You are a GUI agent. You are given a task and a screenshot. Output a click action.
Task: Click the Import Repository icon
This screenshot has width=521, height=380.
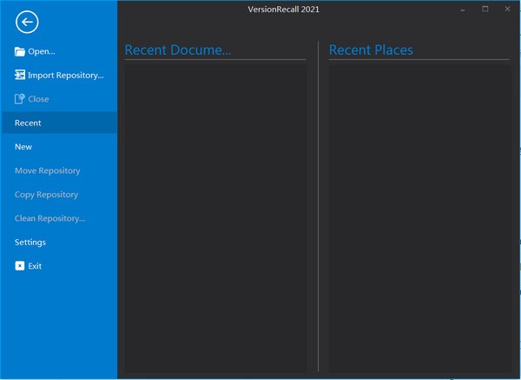click(x=20, y=75)
